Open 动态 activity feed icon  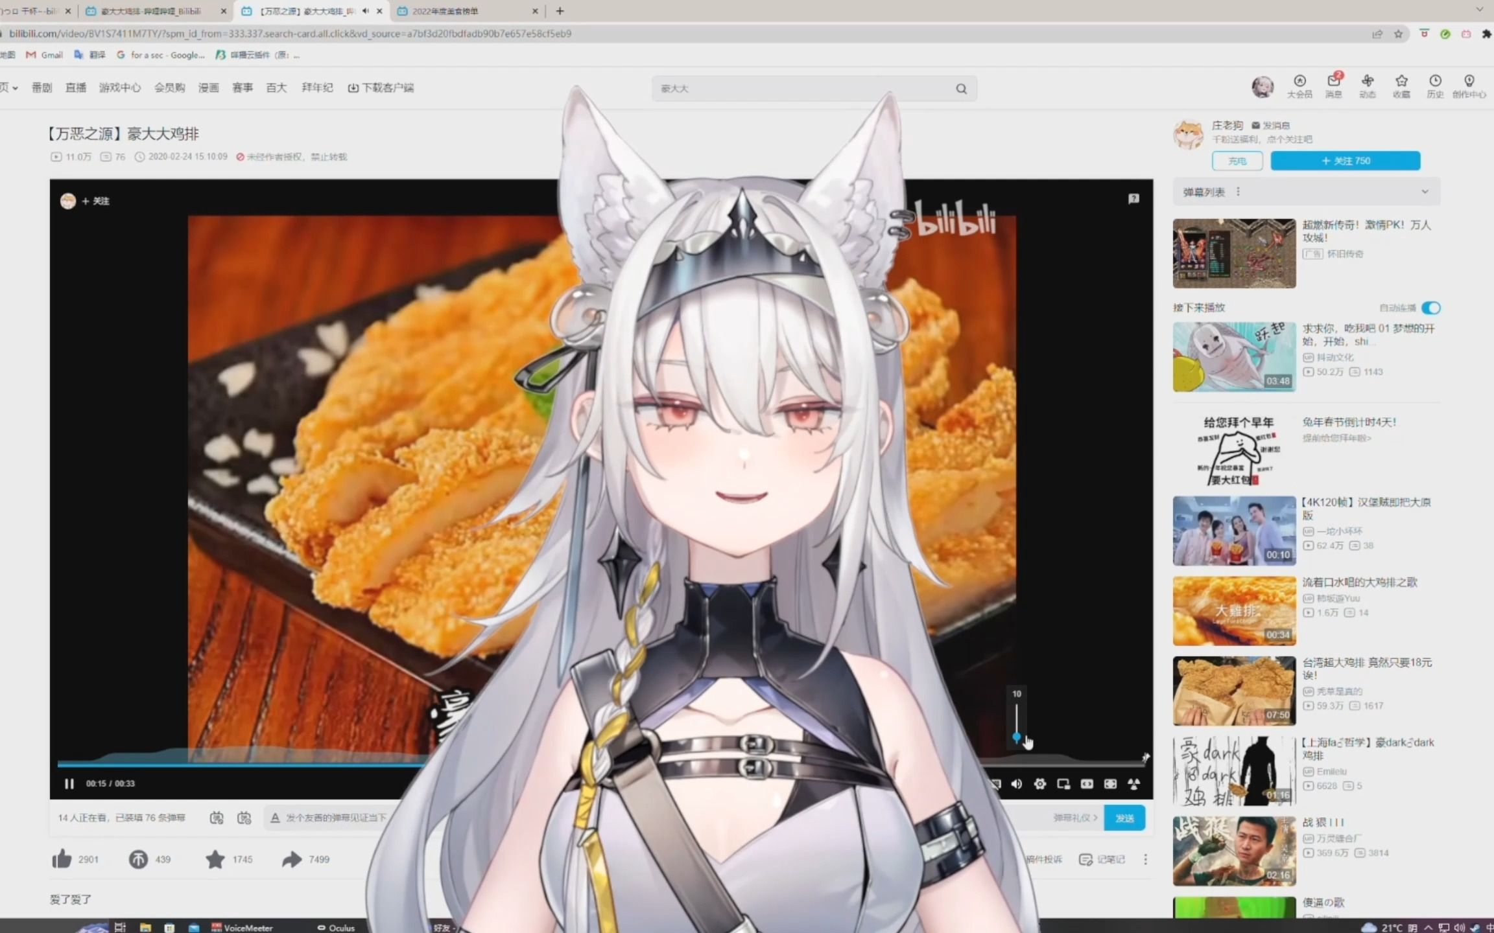[x=1368, y=86]
